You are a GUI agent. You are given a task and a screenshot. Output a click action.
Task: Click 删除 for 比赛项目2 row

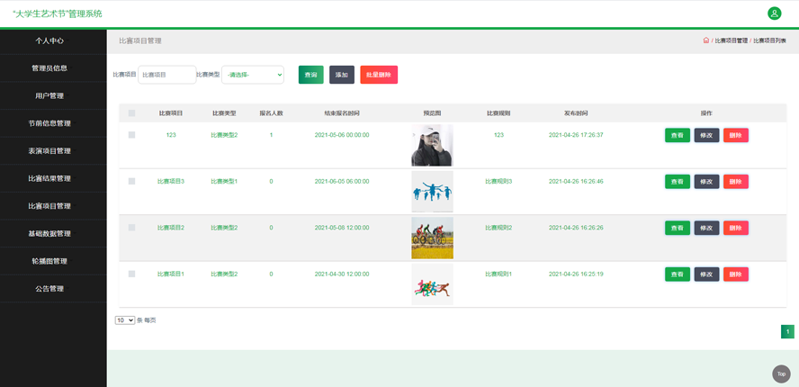point(736,228)
